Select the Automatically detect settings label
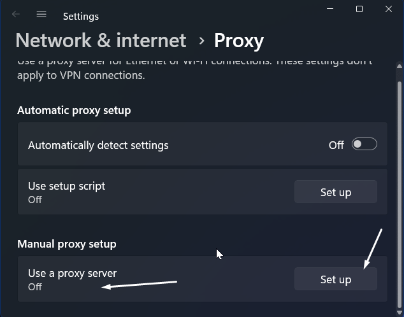Viewport: 404px width, 317px height. click(x=98, y=145)
